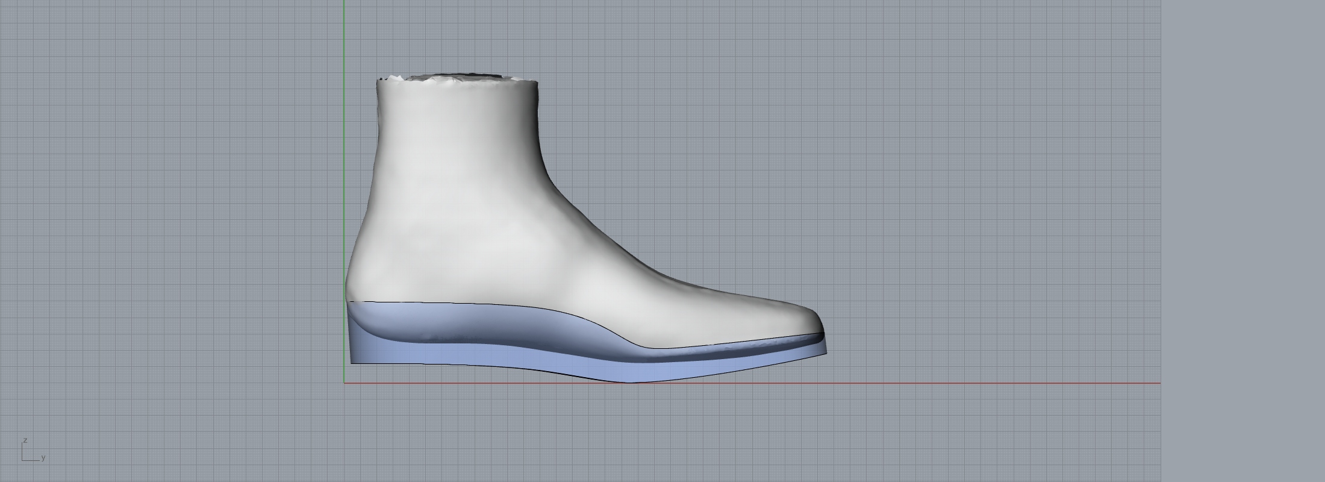This screenshot has width=1325, height=482.
Task: Click the y label on the axis icon
Action: pos(43,458)
